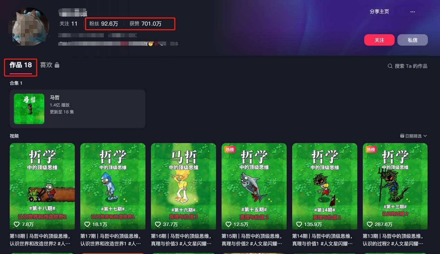Click the 热榜 badge on episode 13 video
The height and width of the screenshot is (254, 440).
[x=371, y=149]
